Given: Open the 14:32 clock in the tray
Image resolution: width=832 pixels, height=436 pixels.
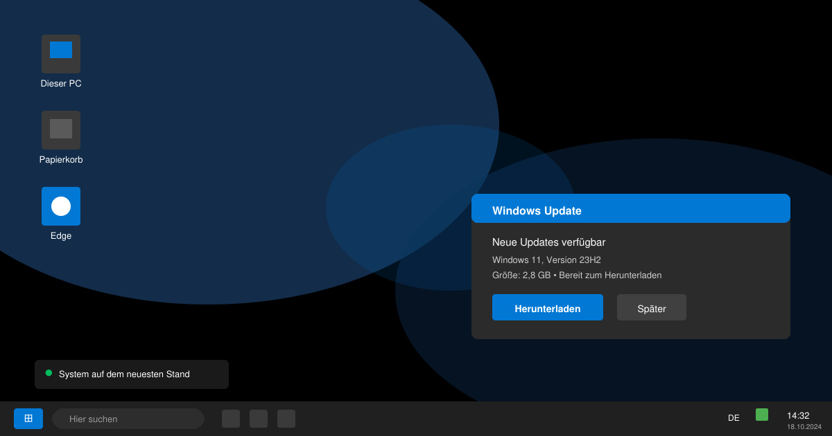Looking at the screenshot, I should point(798,416).
